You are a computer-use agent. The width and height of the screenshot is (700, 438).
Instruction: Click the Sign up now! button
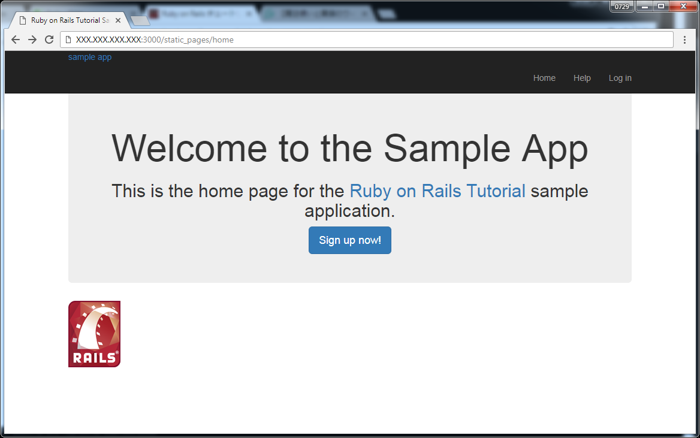click(x=350, y=240)
